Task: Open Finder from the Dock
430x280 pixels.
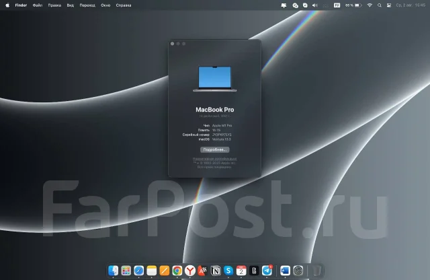Action: pos(114,271)
